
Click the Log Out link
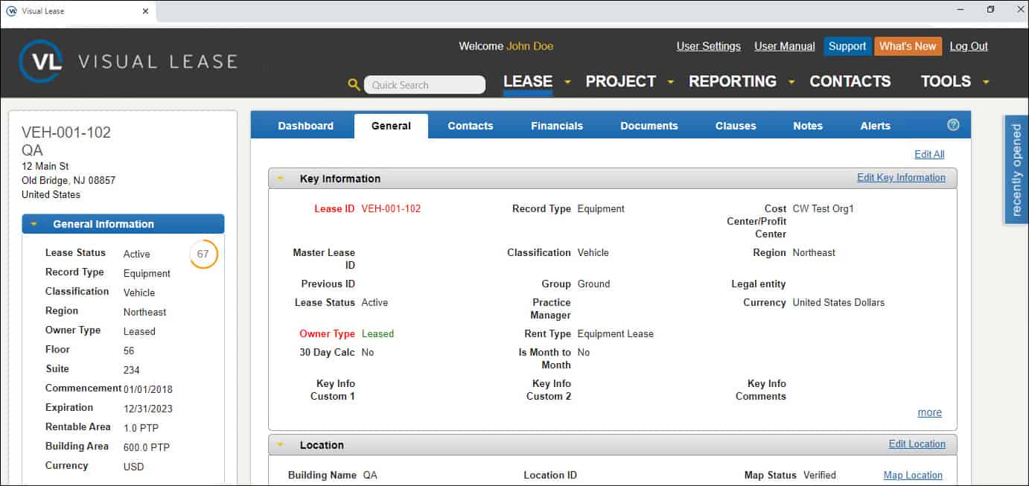click(969, 46)
